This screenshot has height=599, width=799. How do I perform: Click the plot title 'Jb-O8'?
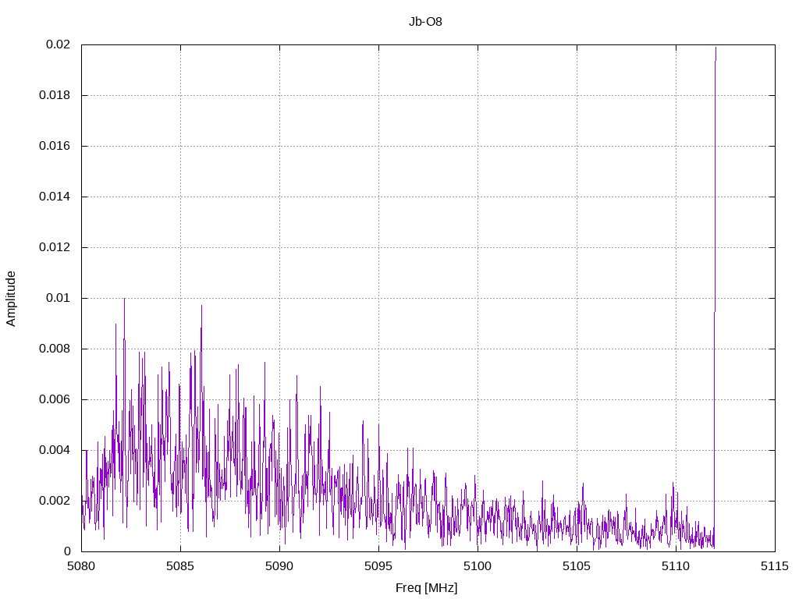click(x=425, y=22)
